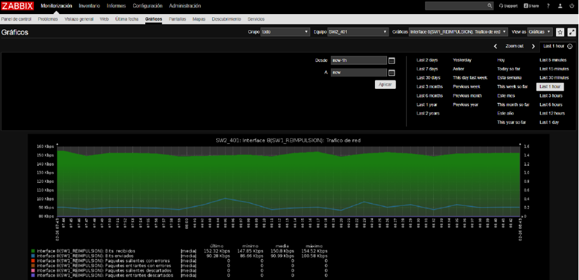Open the Equipo dropdown showing SW2_401
Screen dimensions: 579x280
point(358,32)
